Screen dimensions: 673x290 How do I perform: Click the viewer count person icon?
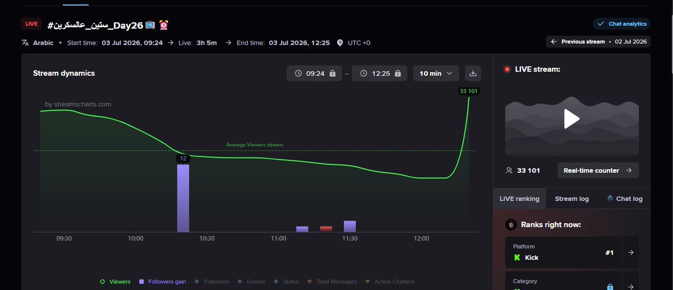click(509, 171)
